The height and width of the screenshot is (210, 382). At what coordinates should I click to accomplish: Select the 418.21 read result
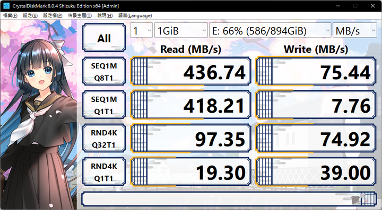[191, 105]
